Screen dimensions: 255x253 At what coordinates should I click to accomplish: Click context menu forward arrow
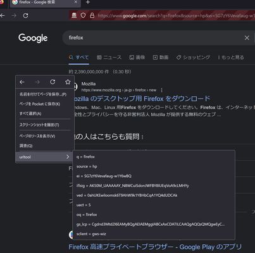[37, 82]
